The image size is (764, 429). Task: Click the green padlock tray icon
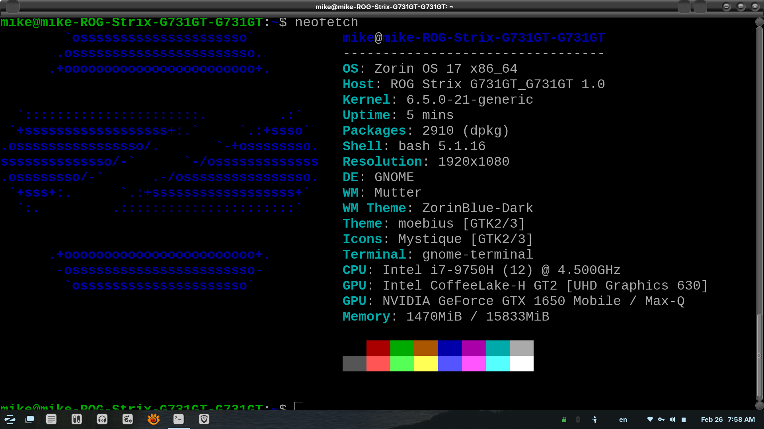tap(564, 419)
